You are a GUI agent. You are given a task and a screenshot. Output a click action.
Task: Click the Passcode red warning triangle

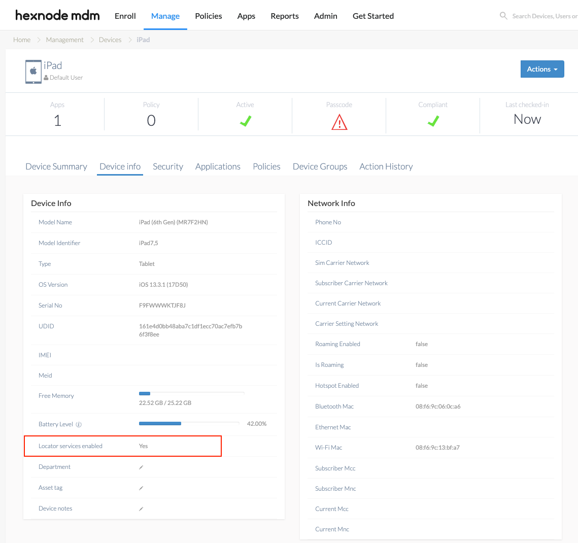339,122
